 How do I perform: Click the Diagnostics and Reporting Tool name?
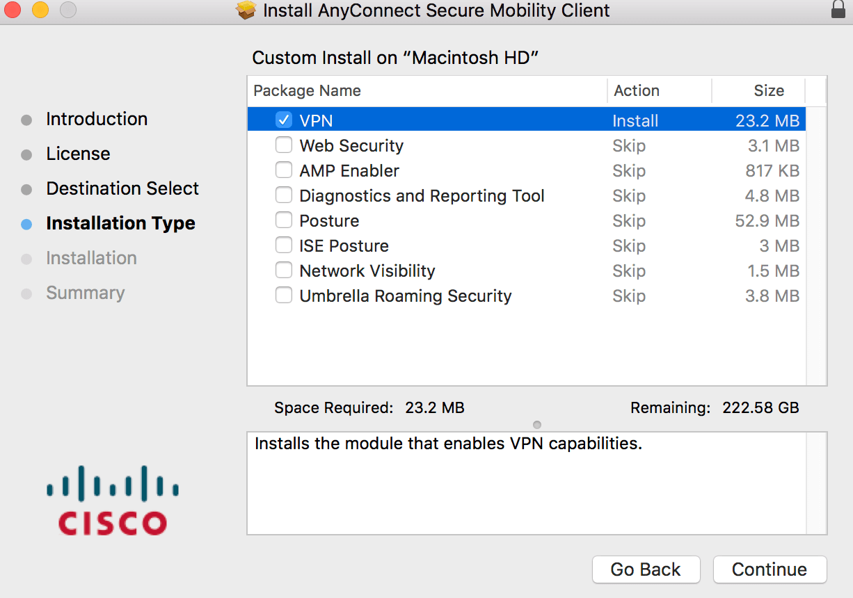(422, 195)
